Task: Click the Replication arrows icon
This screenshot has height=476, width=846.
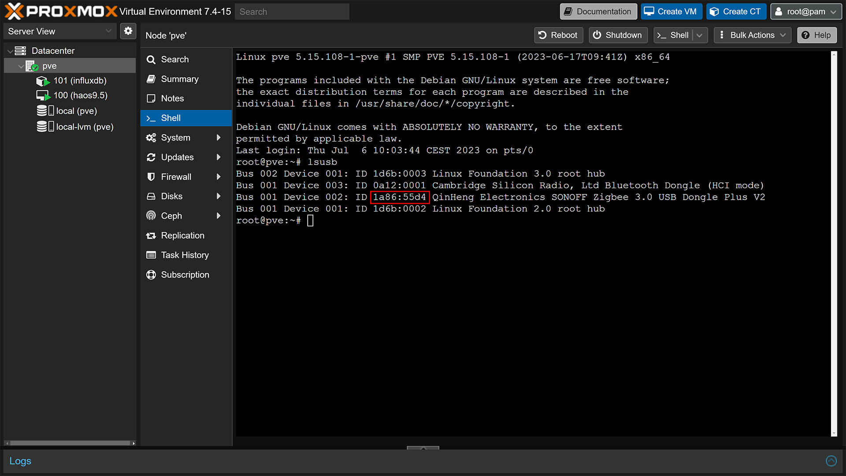Action: tap(151, 235)
